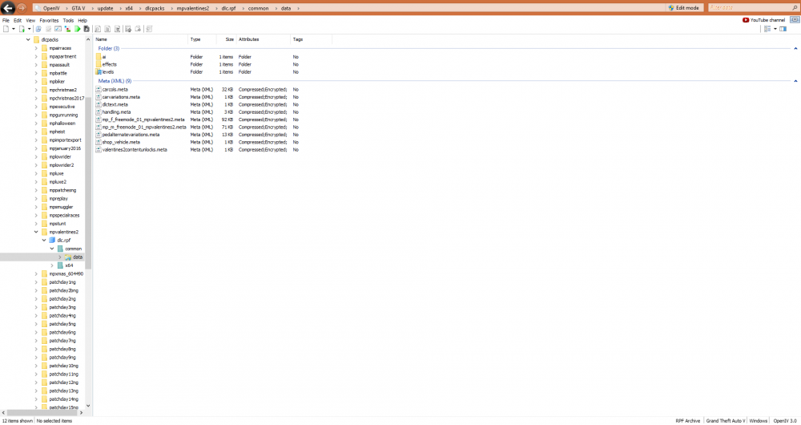Open the Help menu

point(83,21)
